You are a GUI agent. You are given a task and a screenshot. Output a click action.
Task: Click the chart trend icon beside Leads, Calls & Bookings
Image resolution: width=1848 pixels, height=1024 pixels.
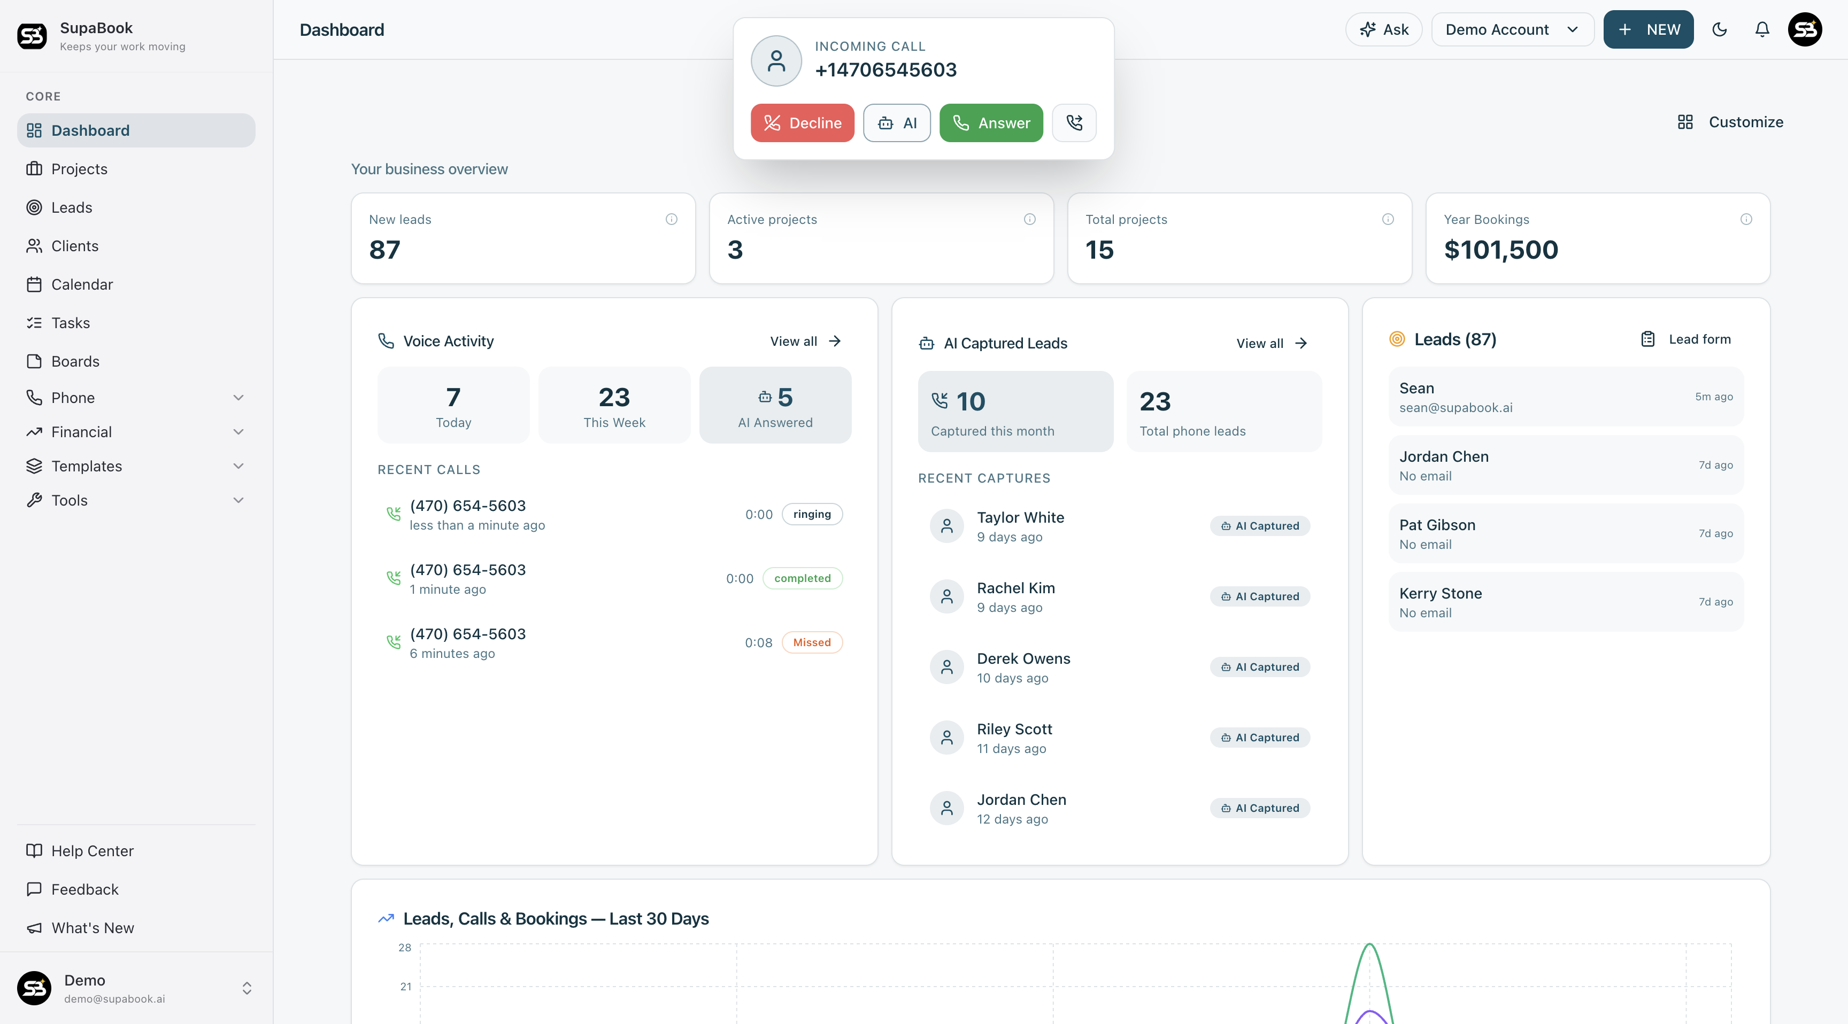pos(386,919)
